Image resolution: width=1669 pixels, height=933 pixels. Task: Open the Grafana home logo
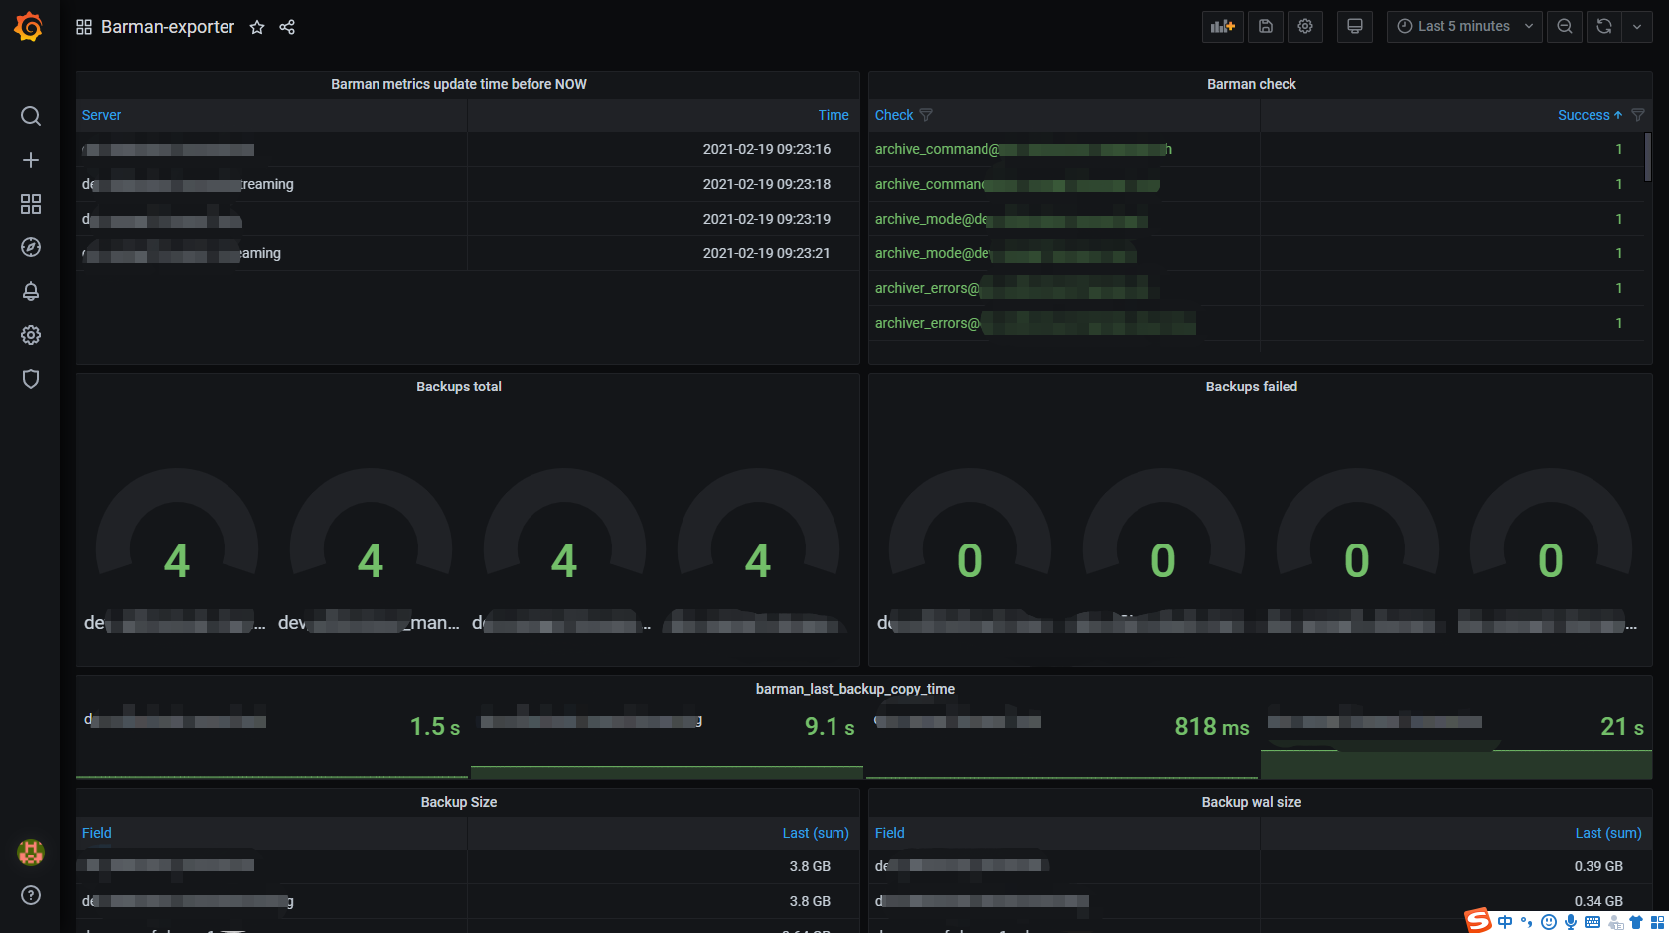point(29,27)
